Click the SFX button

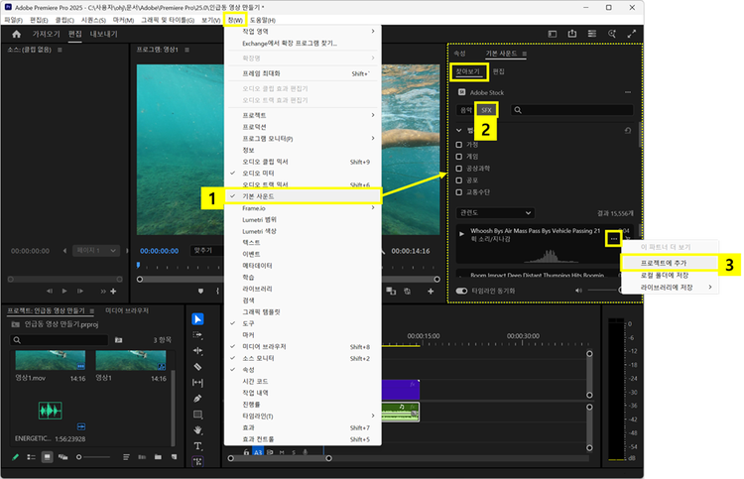486,109
